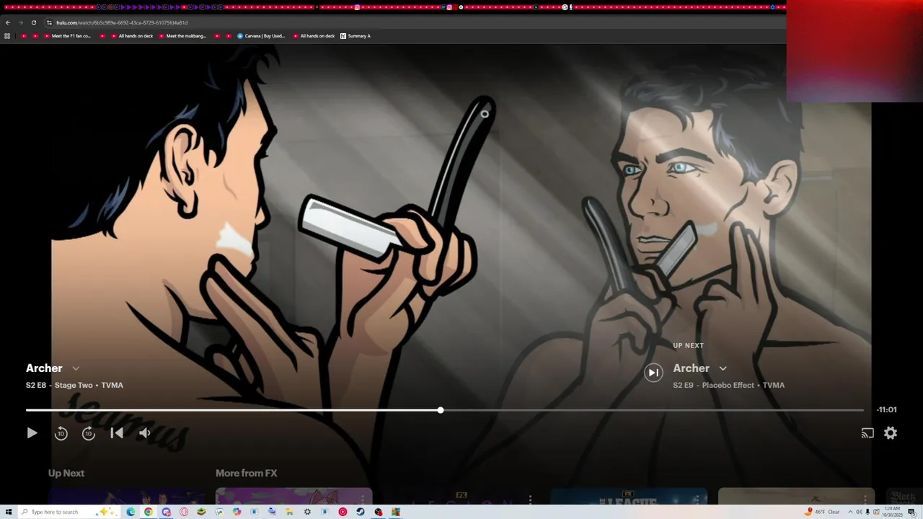Open the clock showing 1:20 AM
The height and width of the screenshot is (519, 923).
[x=893, y=512]
